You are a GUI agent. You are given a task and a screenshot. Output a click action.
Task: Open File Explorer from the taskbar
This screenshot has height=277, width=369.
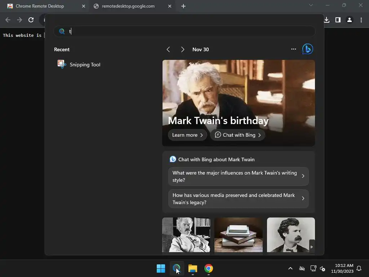(x=192, y=268)
